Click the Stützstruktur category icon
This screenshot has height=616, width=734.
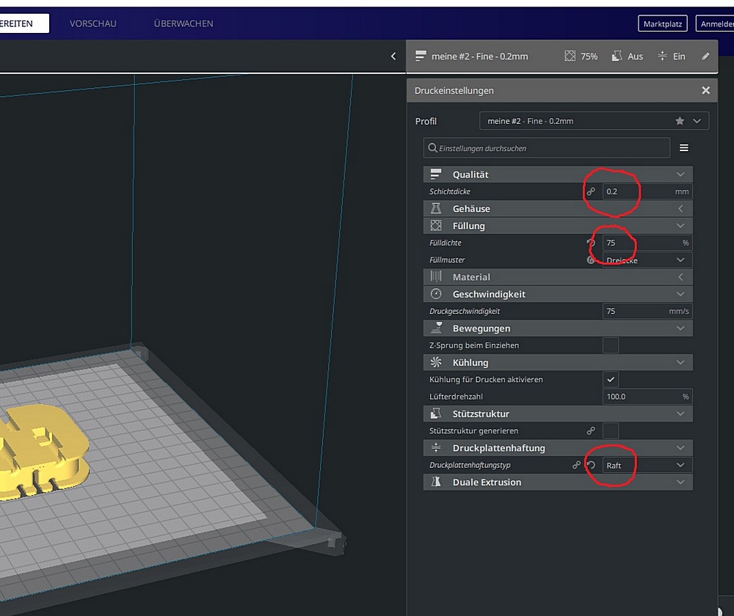pos(436,414)
